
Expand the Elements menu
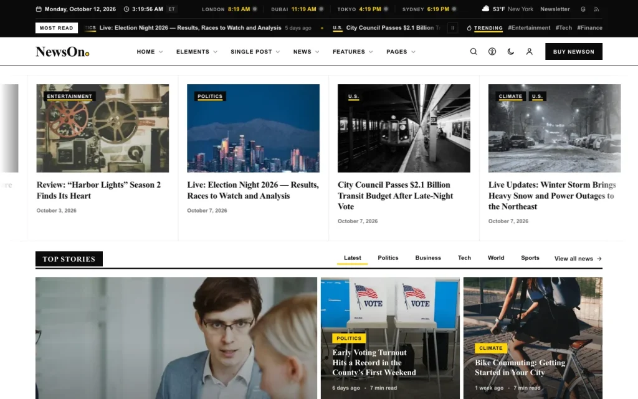(196, 52)
